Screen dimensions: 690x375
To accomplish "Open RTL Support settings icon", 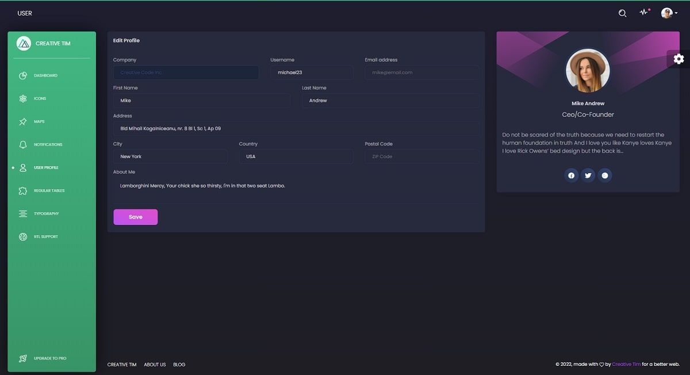I will coord(22,236).
